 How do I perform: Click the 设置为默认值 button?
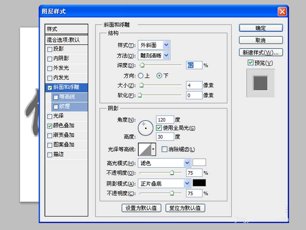141,208
